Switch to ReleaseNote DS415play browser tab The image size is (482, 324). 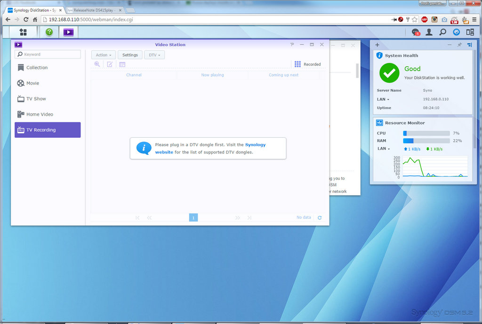point(94,10)
